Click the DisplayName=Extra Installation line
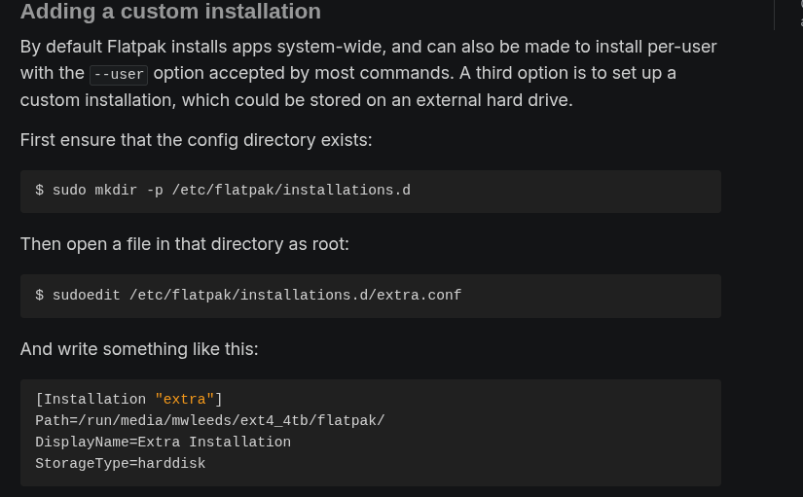Image resolution: width=803 pixels, height=497 pixels. pyautogui.click(x=163, y=443)
